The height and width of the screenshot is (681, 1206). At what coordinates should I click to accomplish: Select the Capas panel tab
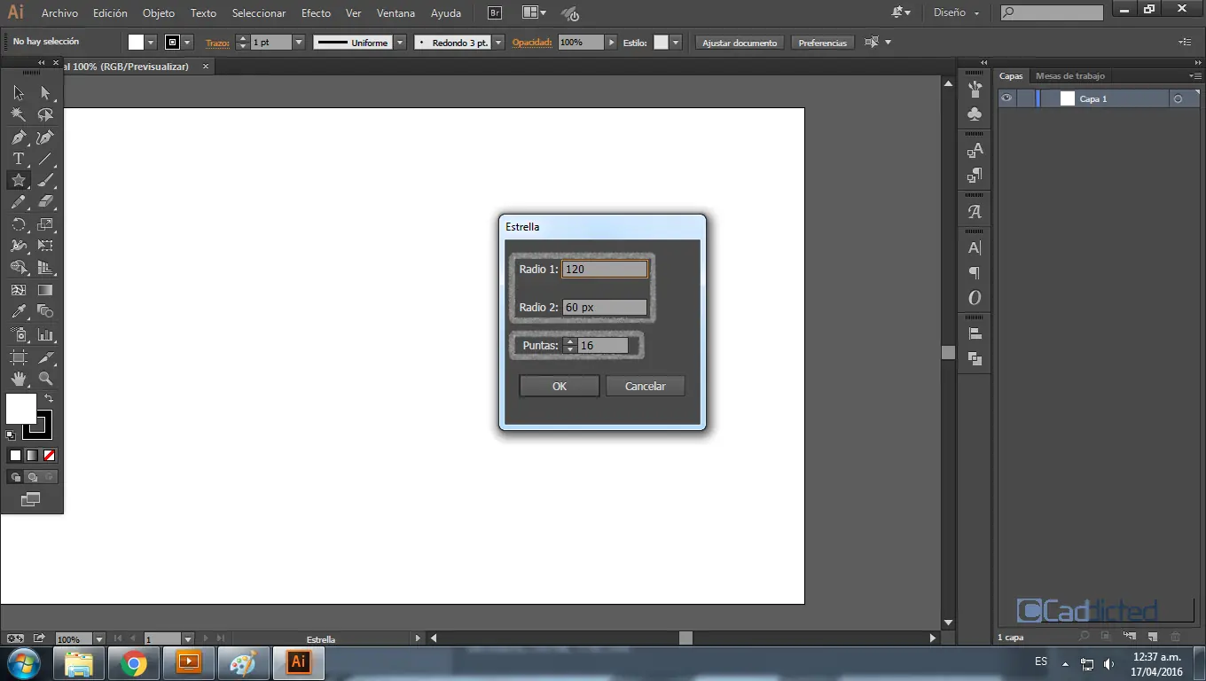1011,76
